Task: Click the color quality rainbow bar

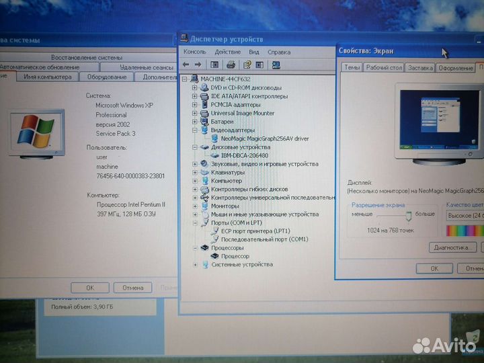Action: 465,231
